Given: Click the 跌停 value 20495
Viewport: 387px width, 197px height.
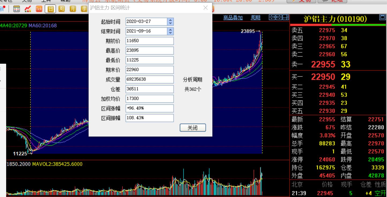Looking at the screenshot, I should (376, 160).
